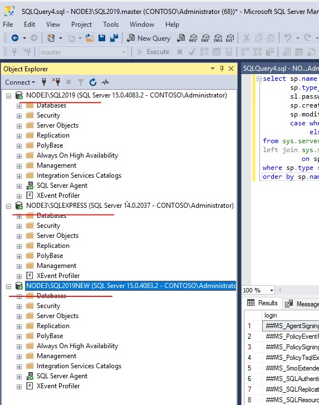Click the Save All toolbar icon
The width and height of the screenshot is (319, 405).
pyautogui.click(x=114, y=38)
